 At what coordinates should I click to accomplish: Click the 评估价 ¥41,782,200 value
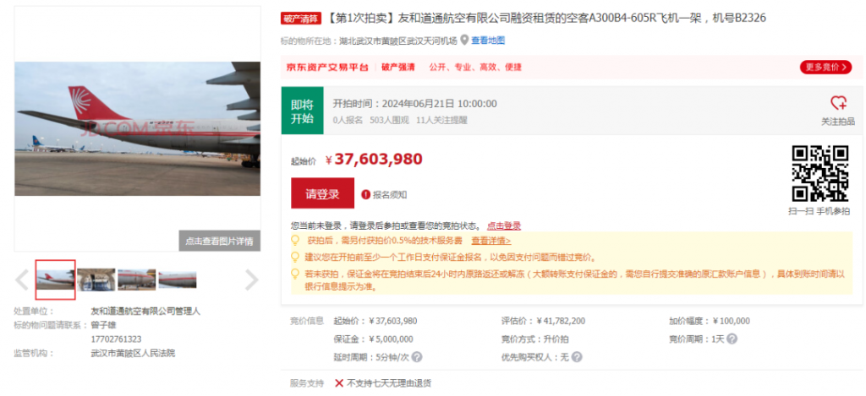click(x=561, y=321)
